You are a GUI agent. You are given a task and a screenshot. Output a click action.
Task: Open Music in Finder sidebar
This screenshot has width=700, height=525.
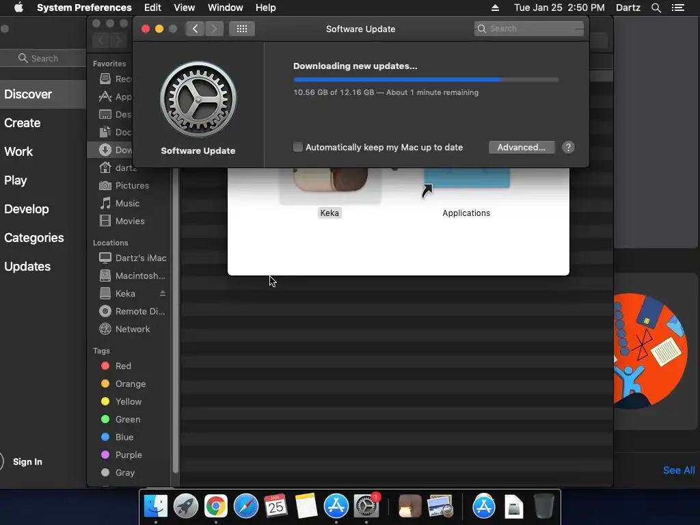coord(129,204)
